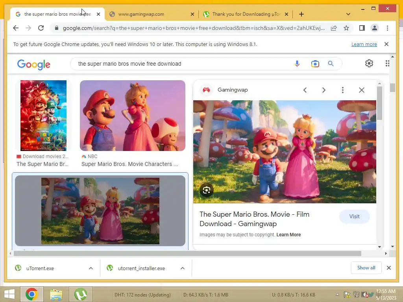
Task: Click the forward navigation arrow
Action: (x=28, y=28)
